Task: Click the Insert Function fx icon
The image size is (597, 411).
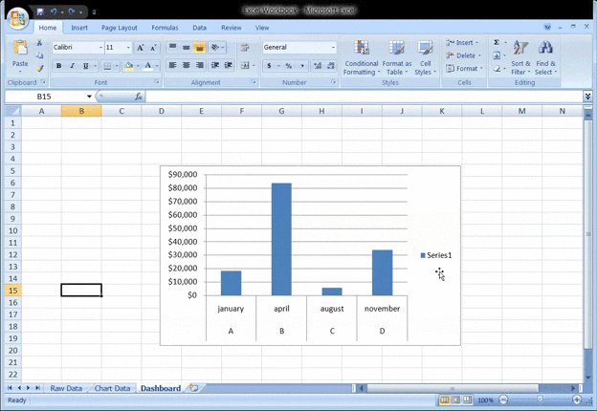Action: point(138,97)
